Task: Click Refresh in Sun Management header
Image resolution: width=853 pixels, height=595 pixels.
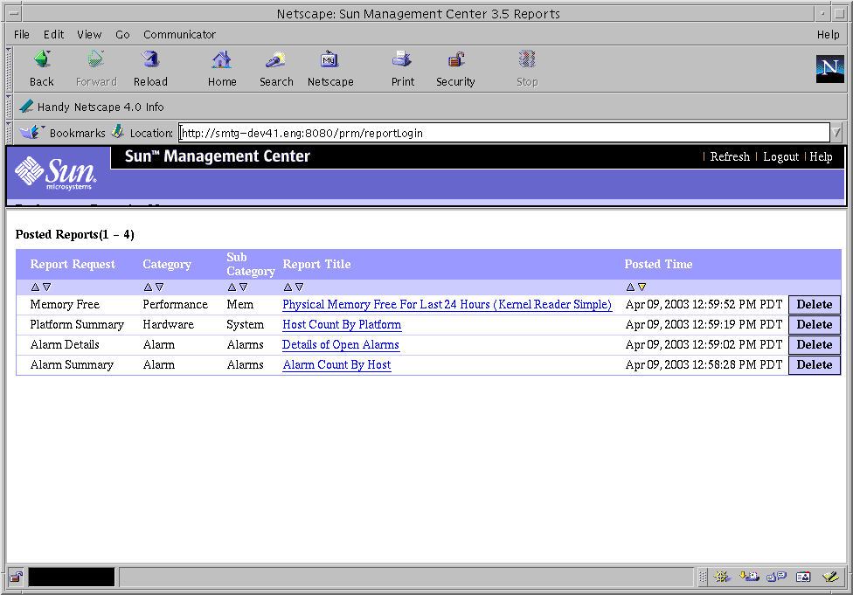Action: (730, 156)
